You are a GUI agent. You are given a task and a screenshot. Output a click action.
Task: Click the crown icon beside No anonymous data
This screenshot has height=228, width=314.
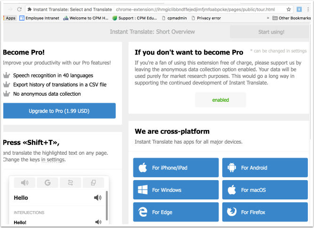pos(7,94)
